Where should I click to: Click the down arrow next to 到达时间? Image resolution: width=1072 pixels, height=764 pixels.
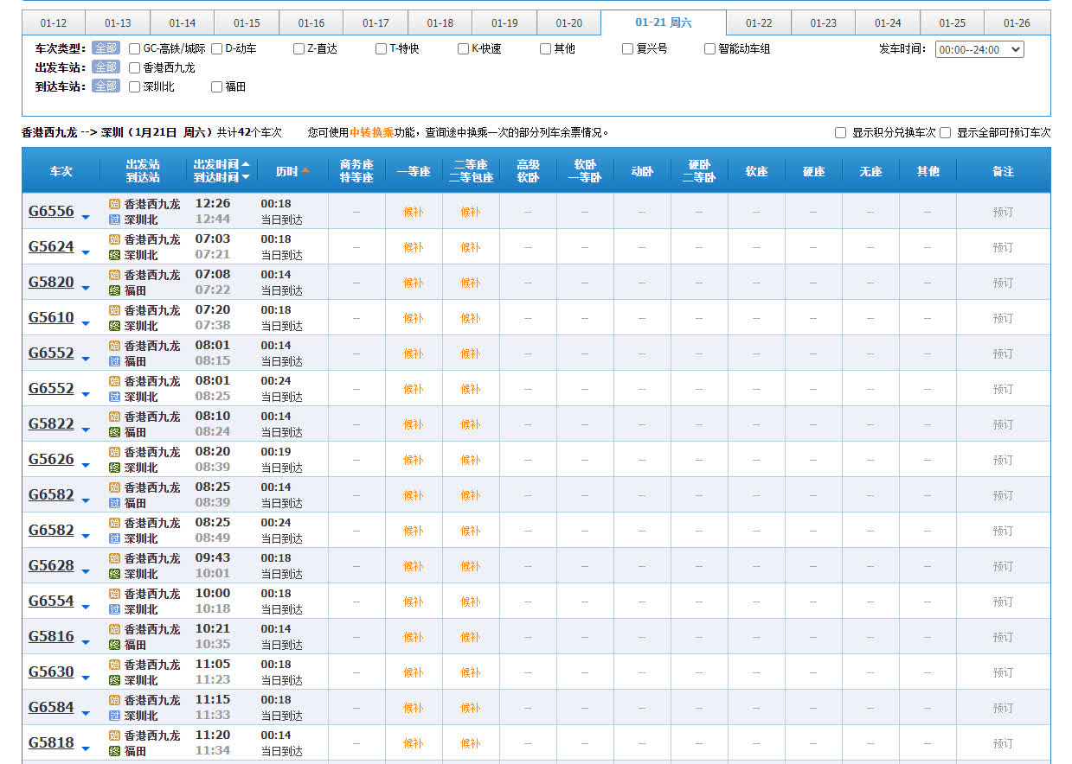pos(246,177)
